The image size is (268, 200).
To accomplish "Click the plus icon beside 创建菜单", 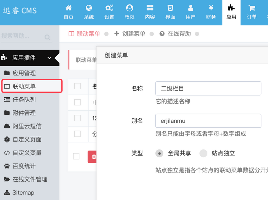I will click(x=117, y=33).
